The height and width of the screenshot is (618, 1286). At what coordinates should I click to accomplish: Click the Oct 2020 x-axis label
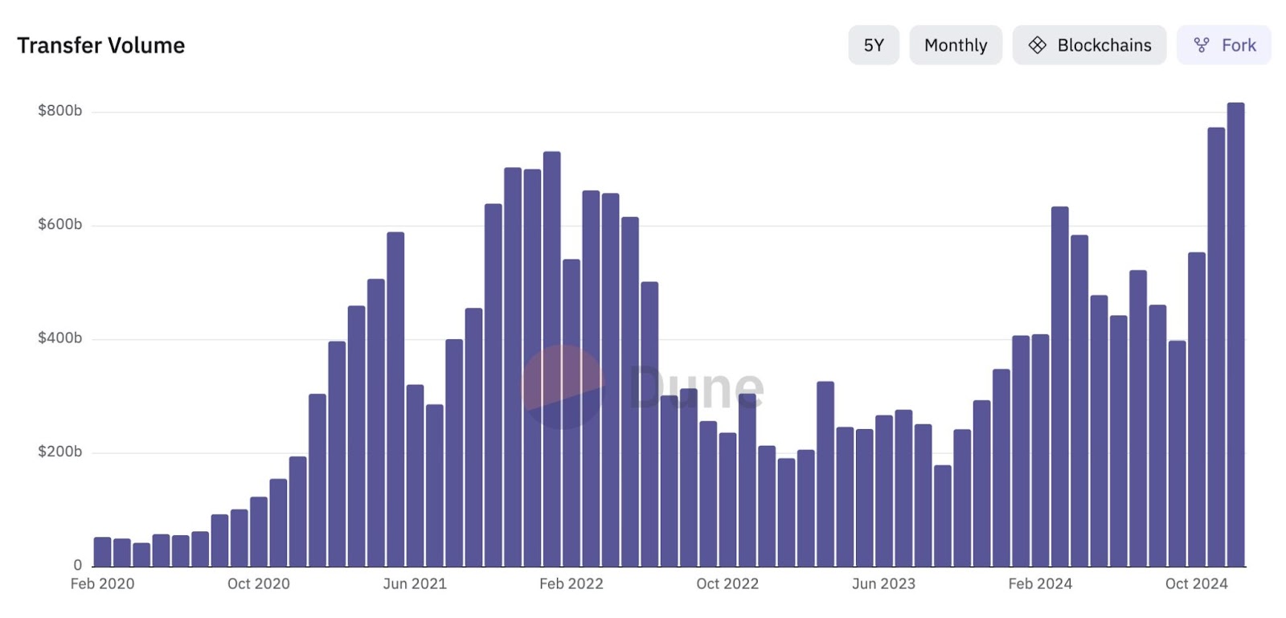259,583
